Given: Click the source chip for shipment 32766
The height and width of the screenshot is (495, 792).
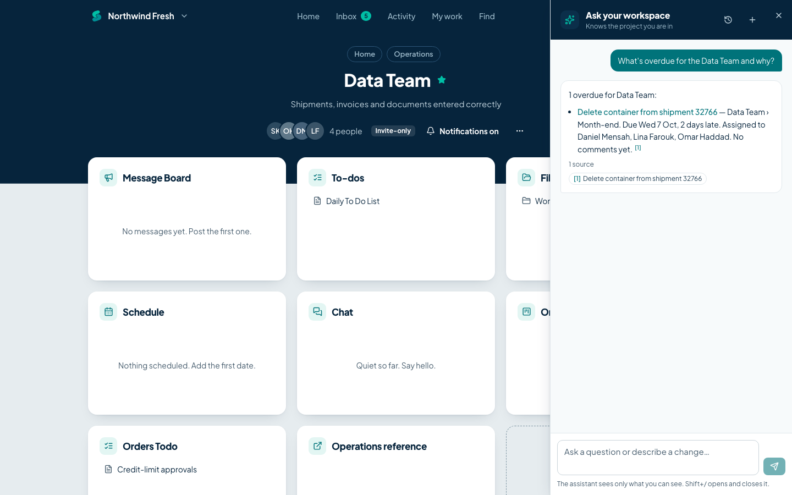Looking at the screenshot, I should click(x=637, y=179).
